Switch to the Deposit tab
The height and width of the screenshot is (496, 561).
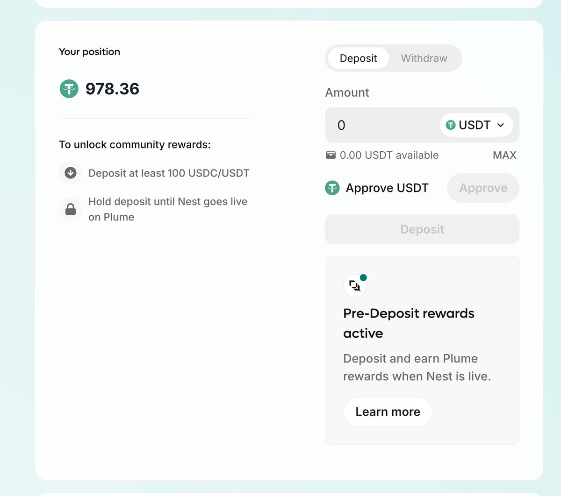click(358, 58)
